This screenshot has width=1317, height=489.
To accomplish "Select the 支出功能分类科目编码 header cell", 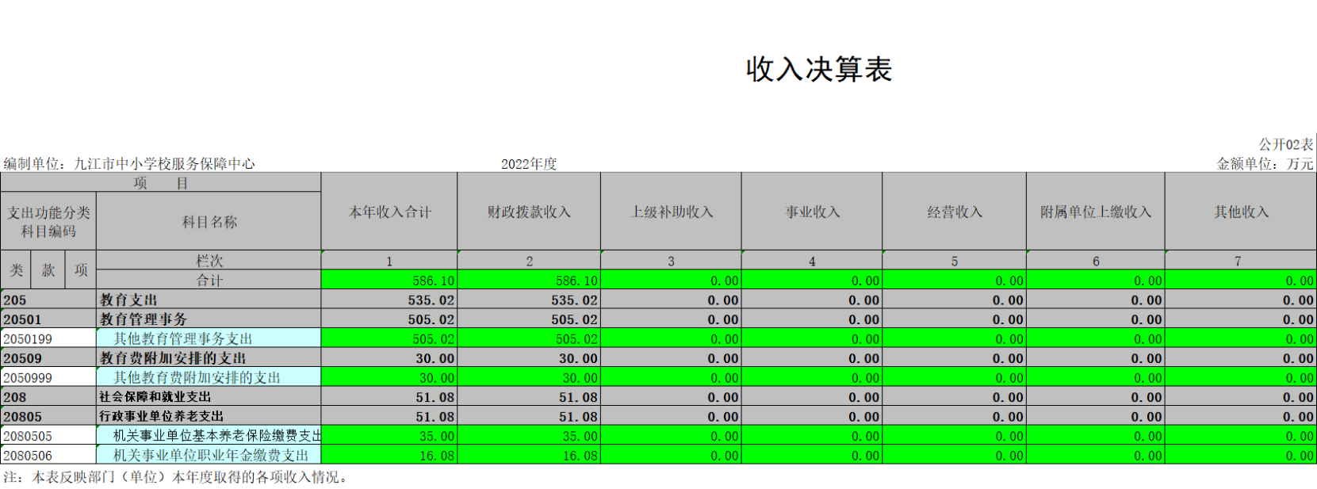I will [48, 222].
